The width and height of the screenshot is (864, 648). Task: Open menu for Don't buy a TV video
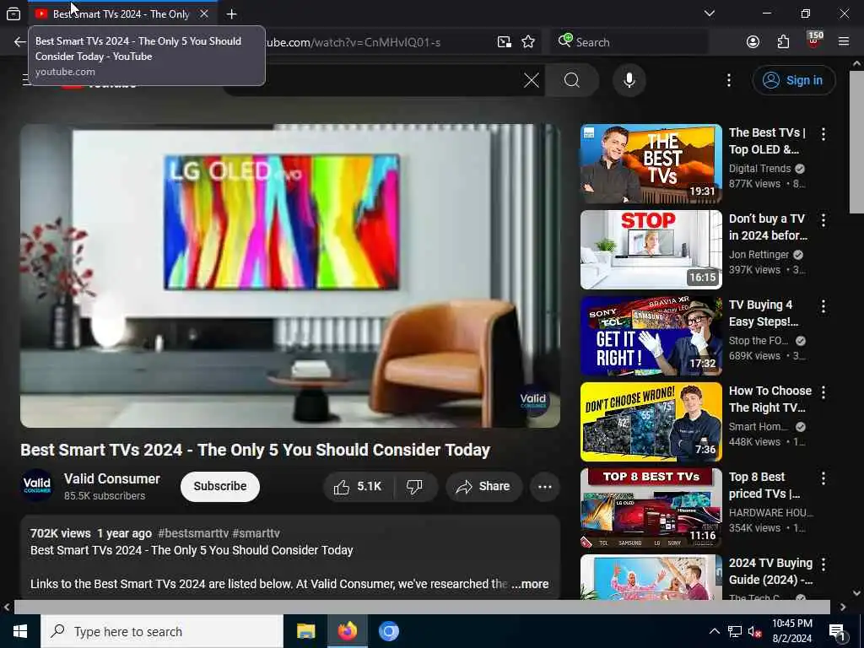(823, 220)
